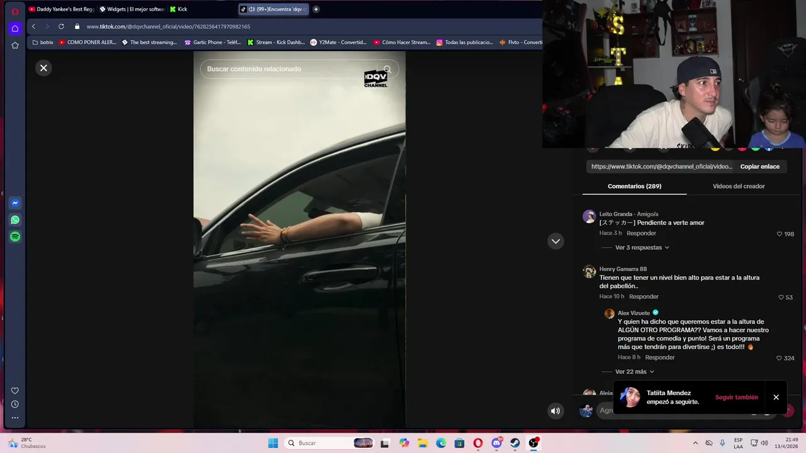The image size is (806, 453).
Task: Launch Copilot from taskbar
Action: (404, 443)
